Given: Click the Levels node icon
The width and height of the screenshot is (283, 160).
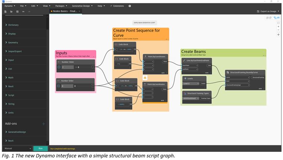Looking at the screenshot, I should (x=185, y=79).
